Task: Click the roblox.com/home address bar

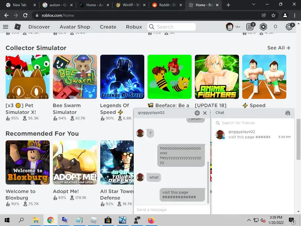Action: point(146,15)
